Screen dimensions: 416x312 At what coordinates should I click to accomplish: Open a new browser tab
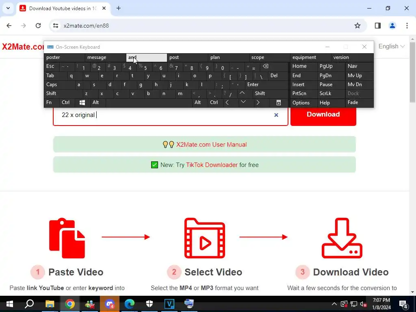click(x=119, y=8)
